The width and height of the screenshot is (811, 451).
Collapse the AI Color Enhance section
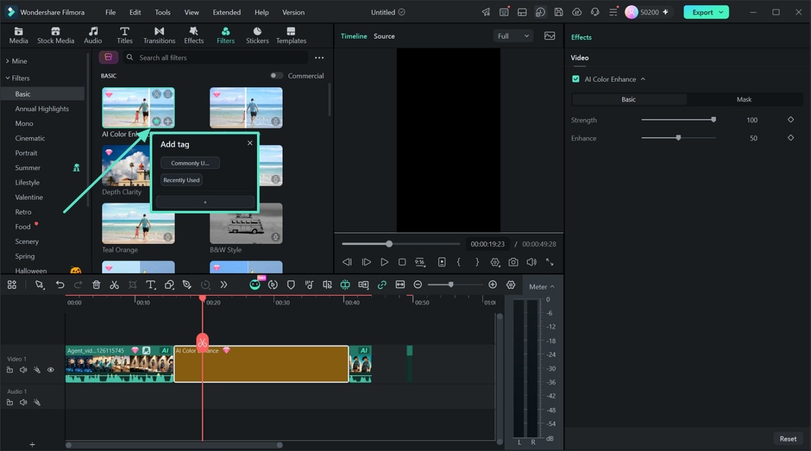pyautogui.click(x=643, y=79)
